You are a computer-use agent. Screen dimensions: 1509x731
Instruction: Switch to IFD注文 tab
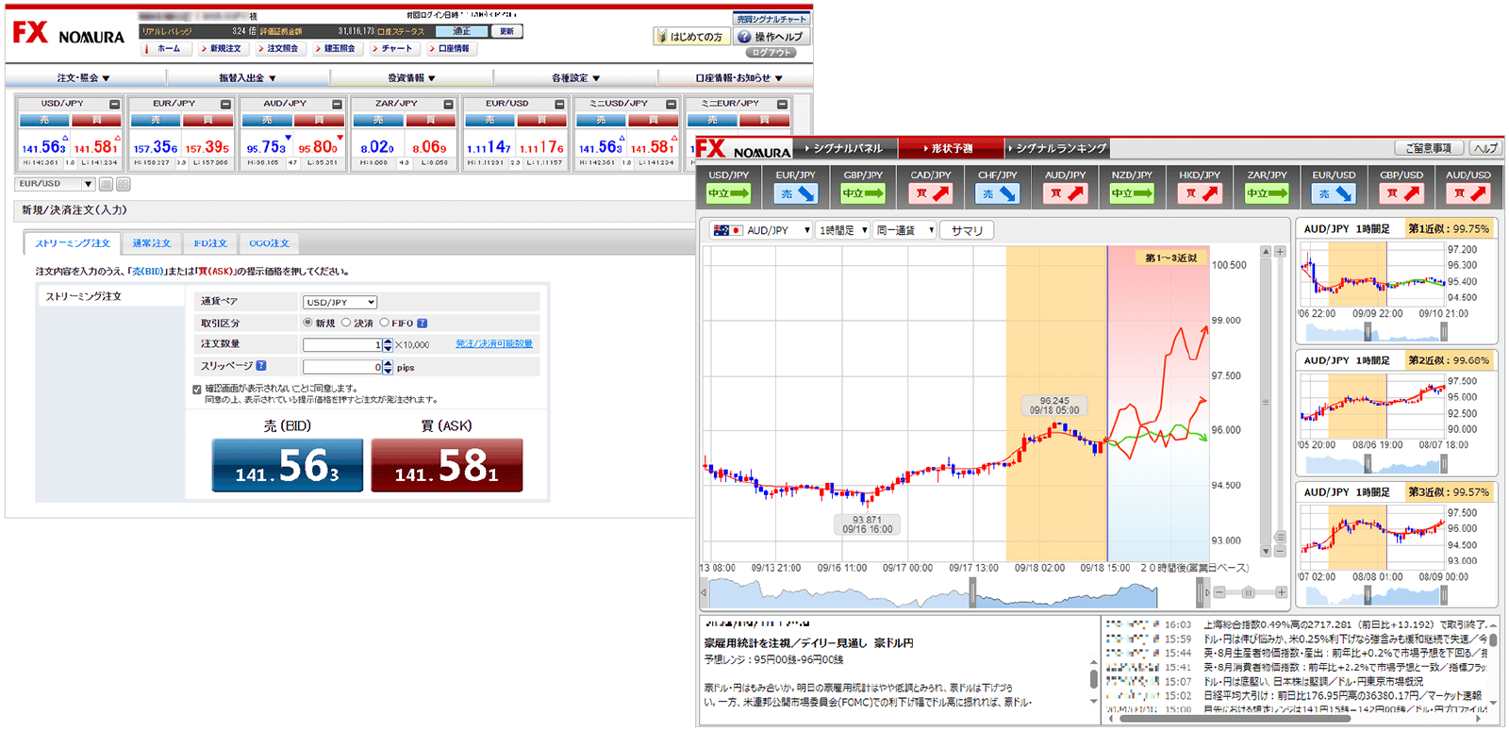tap(210, 243)
